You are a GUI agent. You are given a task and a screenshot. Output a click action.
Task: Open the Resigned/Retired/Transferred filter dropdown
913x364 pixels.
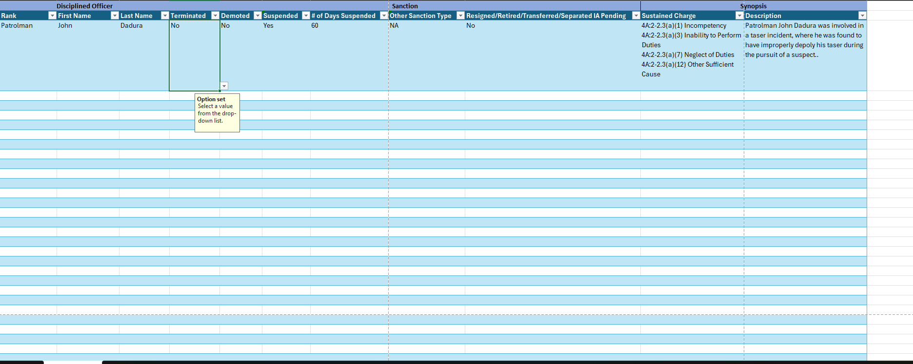636,16
